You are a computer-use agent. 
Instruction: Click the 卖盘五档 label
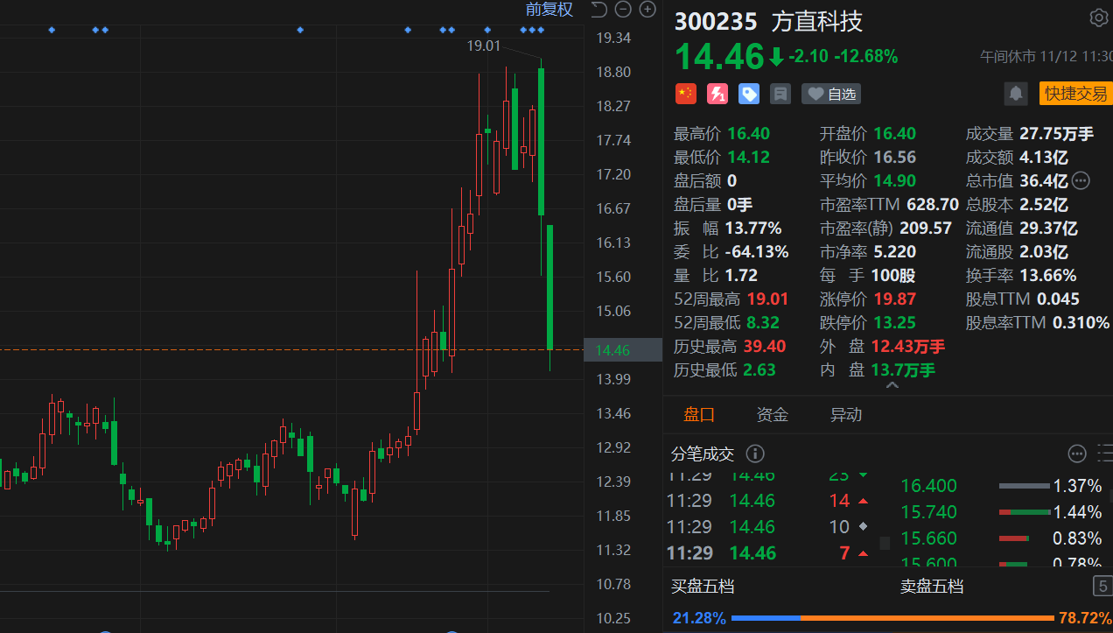click(932, 587)
